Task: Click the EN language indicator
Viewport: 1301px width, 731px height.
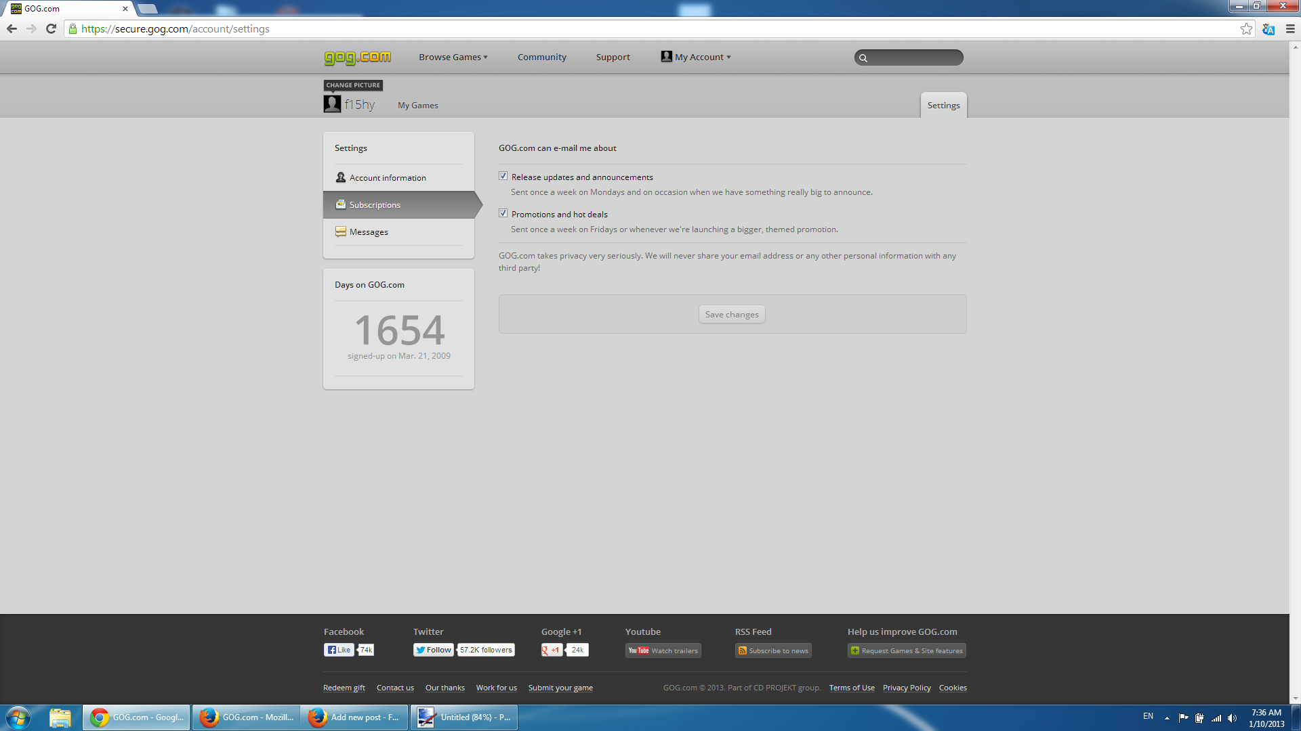Action: 1148,716
